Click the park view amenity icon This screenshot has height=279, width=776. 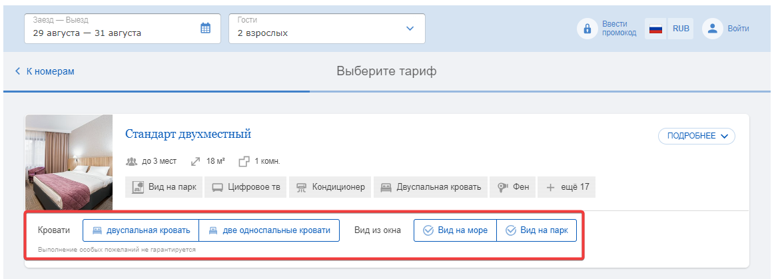(138, 187)
